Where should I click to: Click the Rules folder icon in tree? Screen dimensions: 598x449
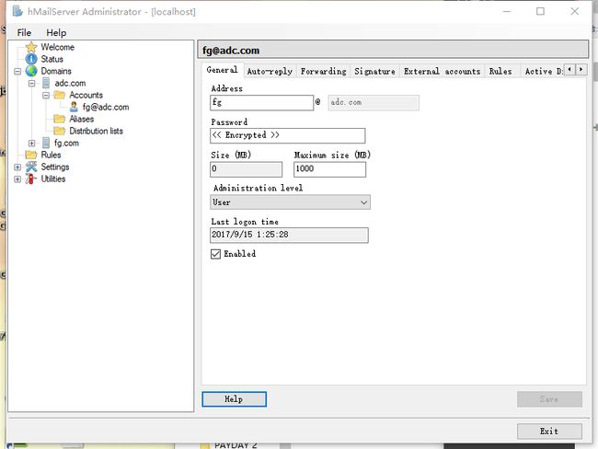pyautogui.click(x=31, y=155)
